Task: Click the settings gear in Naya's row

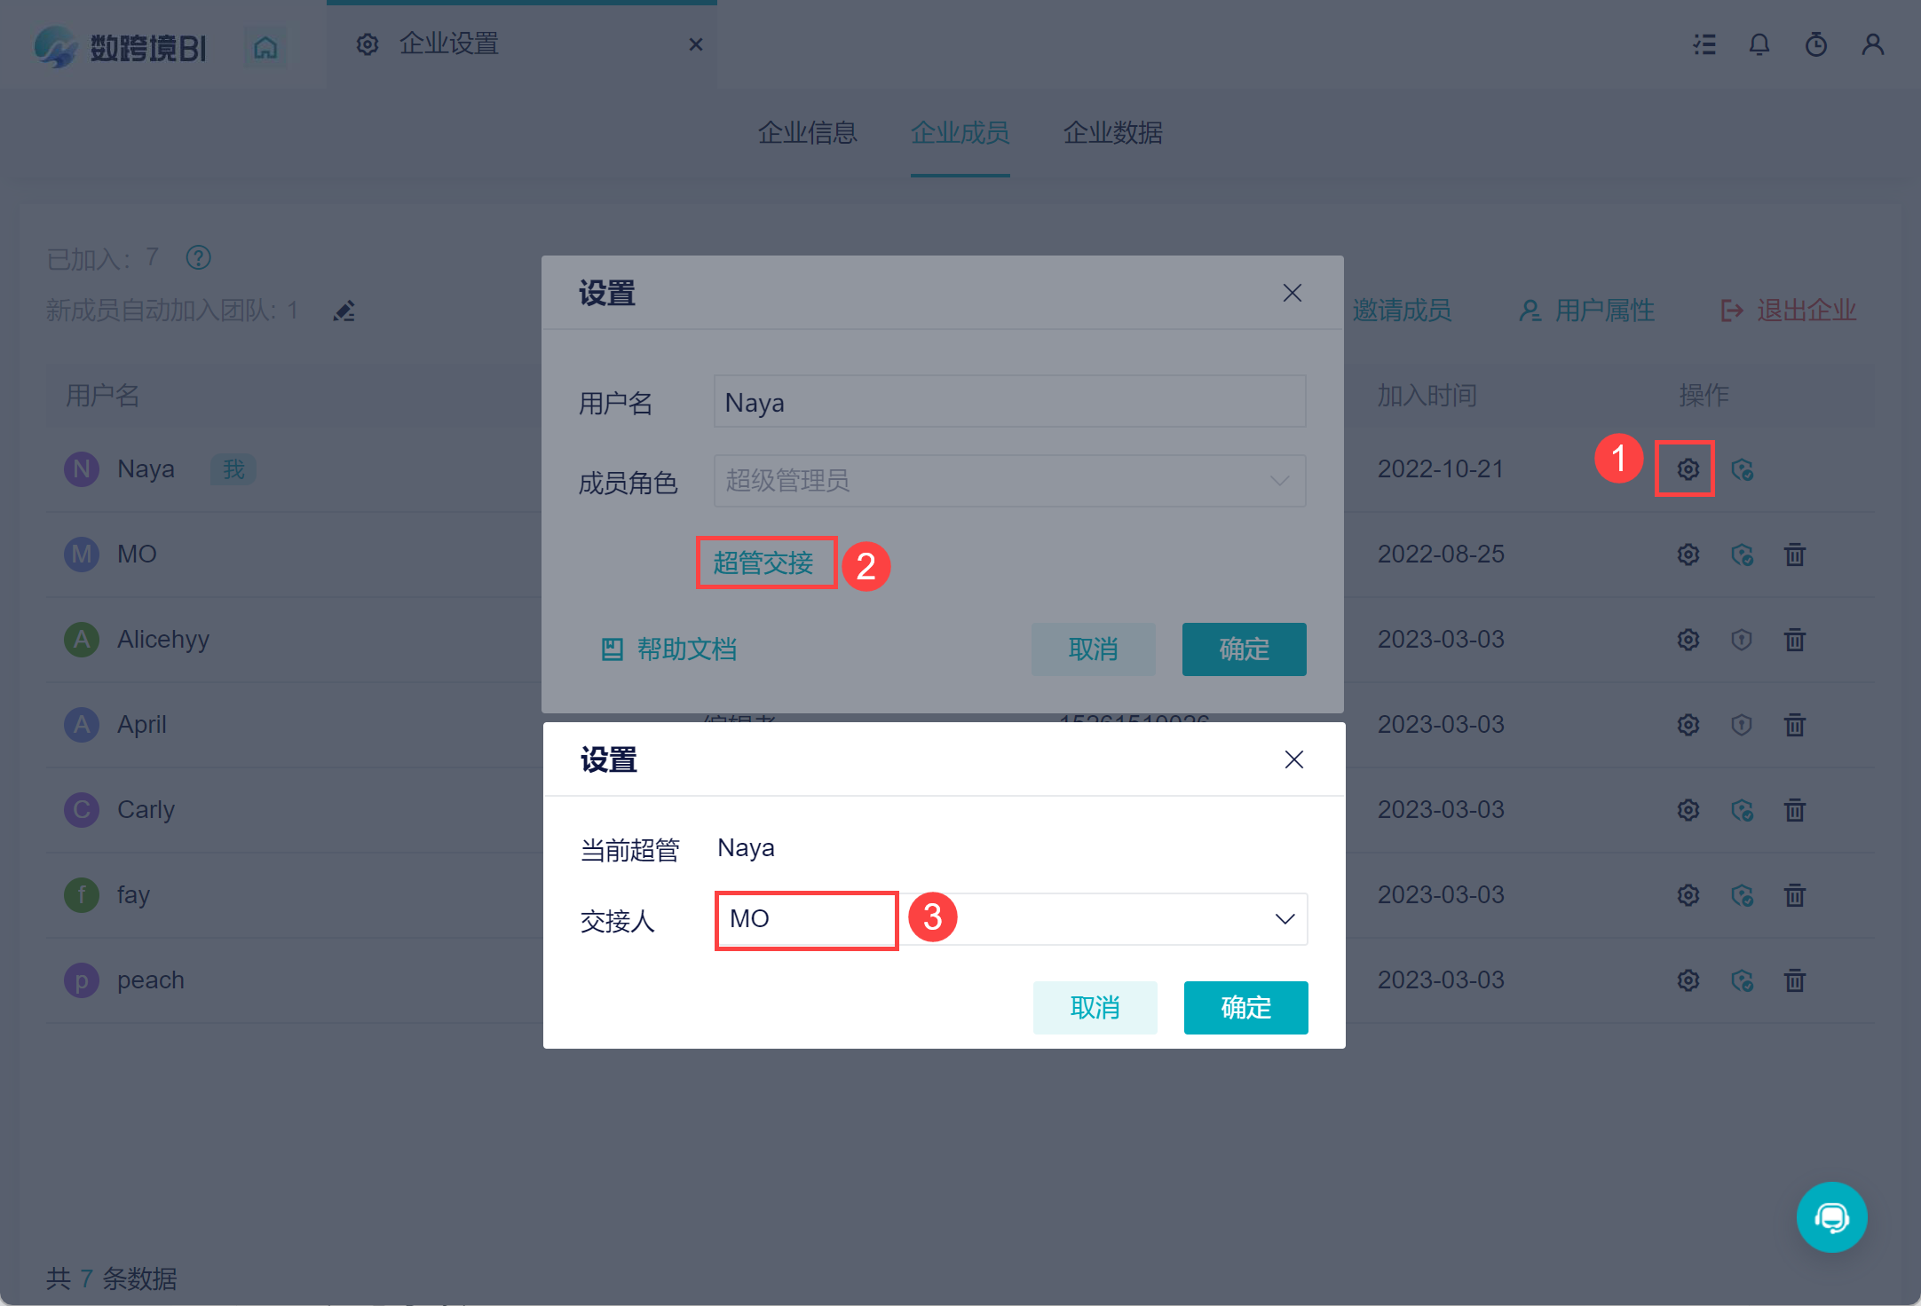Action: click(x=1687, y=468)
